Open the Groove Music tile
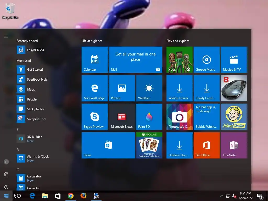 [207, 59]
